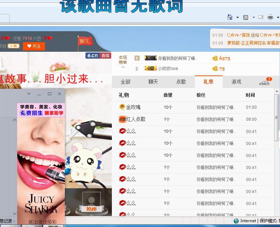Click the quantity 10个 in 金玫瑰 row

click(x=168, y=107)
